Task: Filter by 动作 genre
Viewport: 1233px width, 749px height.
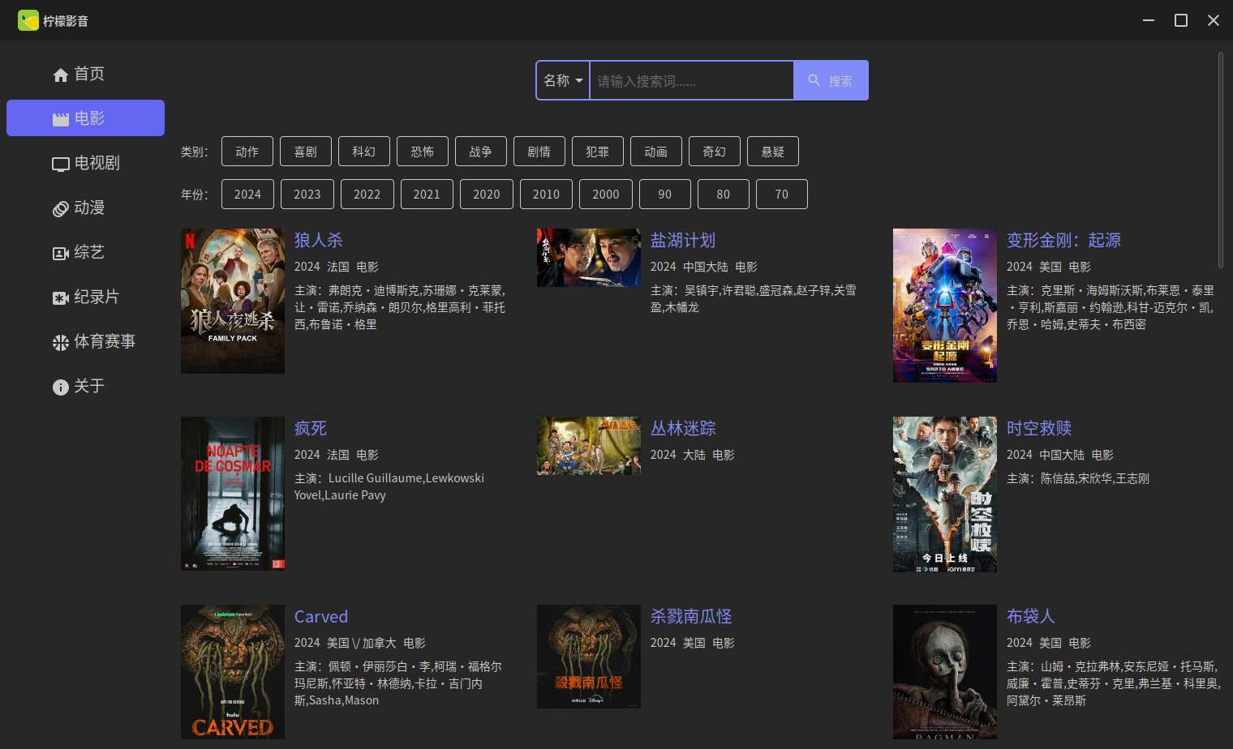Action: (247, 152)
